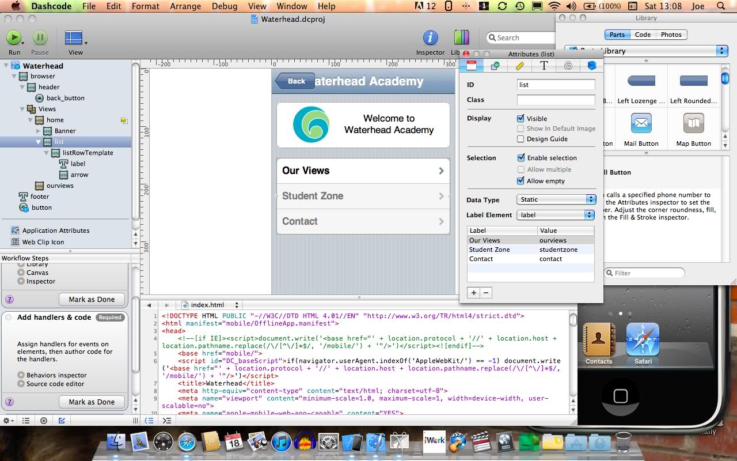Click the Class input field
Screen dimensions: 737x461
point(556,100)
